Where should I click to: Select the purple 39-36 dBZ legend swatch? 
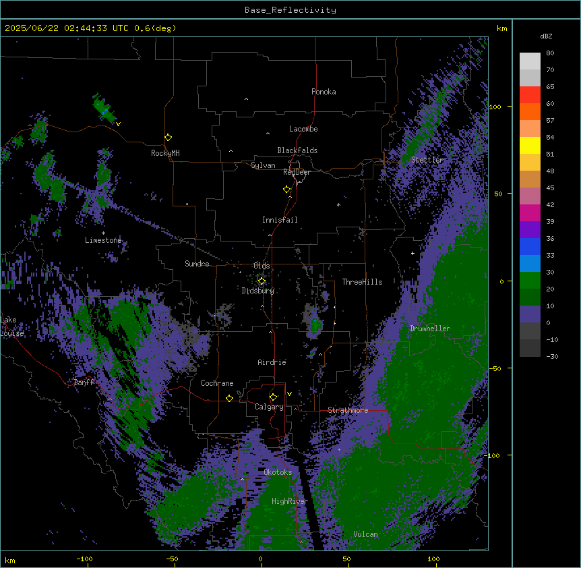pyautogui.click(x=530, y=230)
